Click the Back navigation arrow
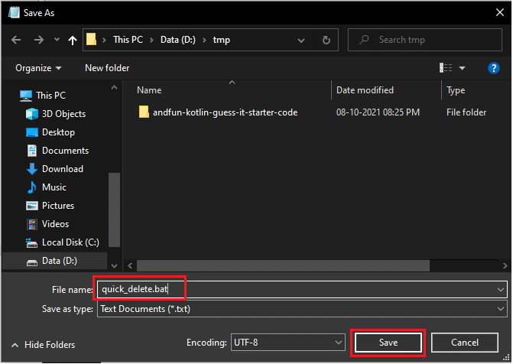 click(x=16, y=39)
